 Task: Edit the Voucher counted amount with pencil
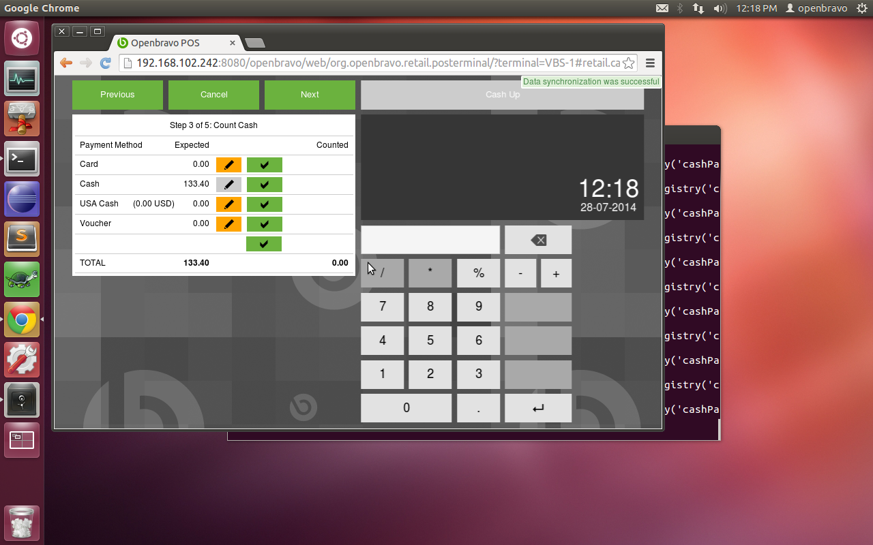[228, 224]
